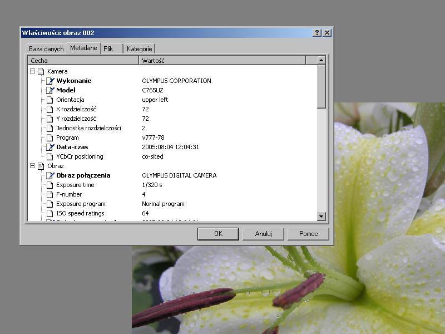Open the Plik tab
The image size is (445, 334).
click(108, 49)
